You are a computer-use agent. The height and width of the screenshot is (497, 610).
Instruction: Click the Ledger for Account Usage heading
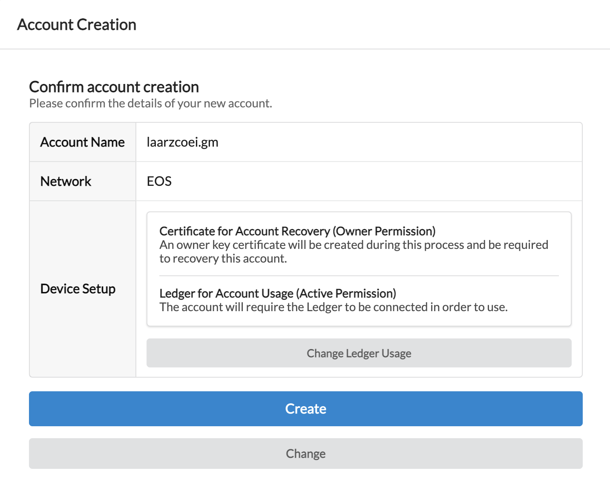(278, 293)
